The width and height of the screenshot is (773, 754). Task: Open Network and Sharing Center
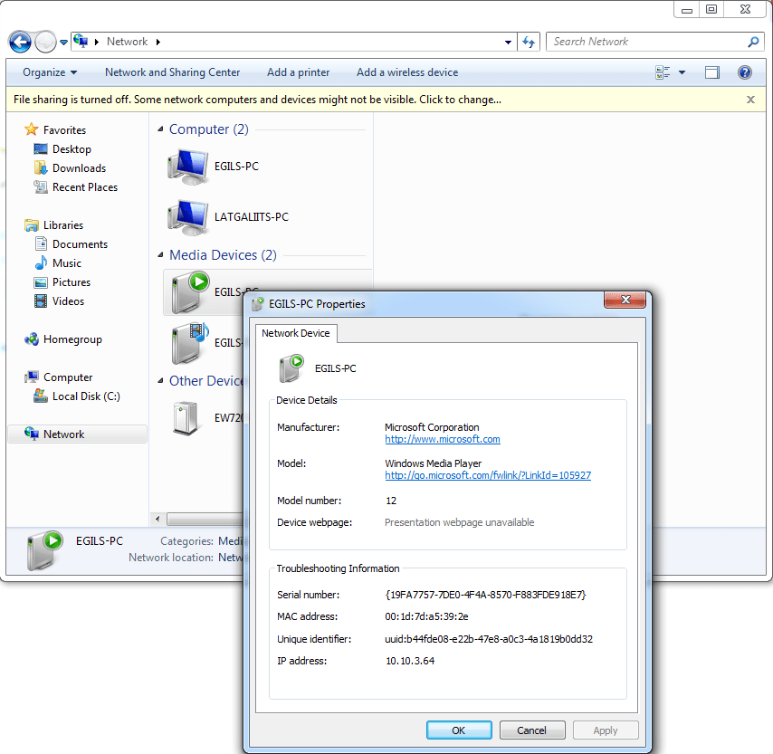click(172, 72)
